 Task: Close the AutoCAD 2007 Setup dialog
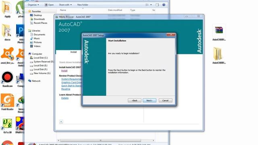pyautogui.click(x=171, y=35)
